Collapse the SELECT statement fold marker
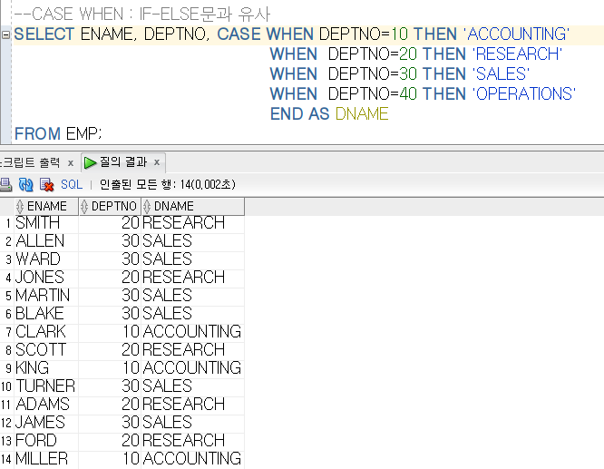This screenshot has width=604, height=469. coord(5,34)
